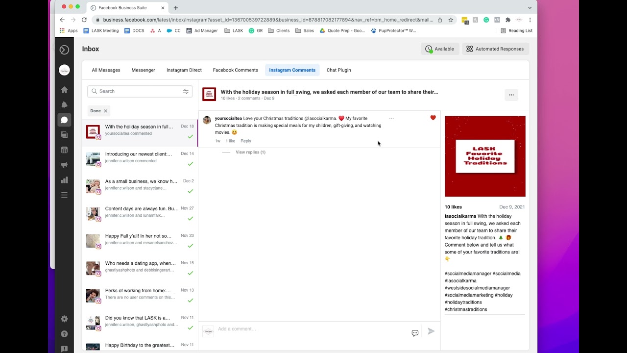
Task: Toggle done checkmark on Nov 15 conversation
Action: [191, 273]
